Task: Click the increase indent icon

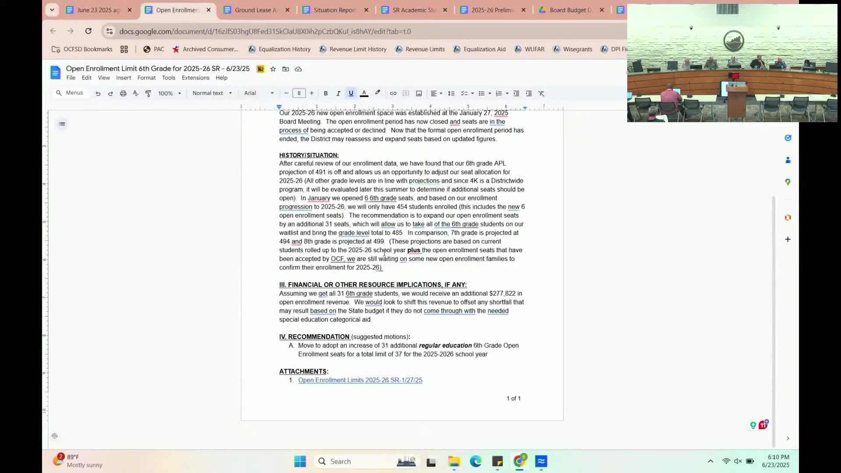Action: (529, 93)
